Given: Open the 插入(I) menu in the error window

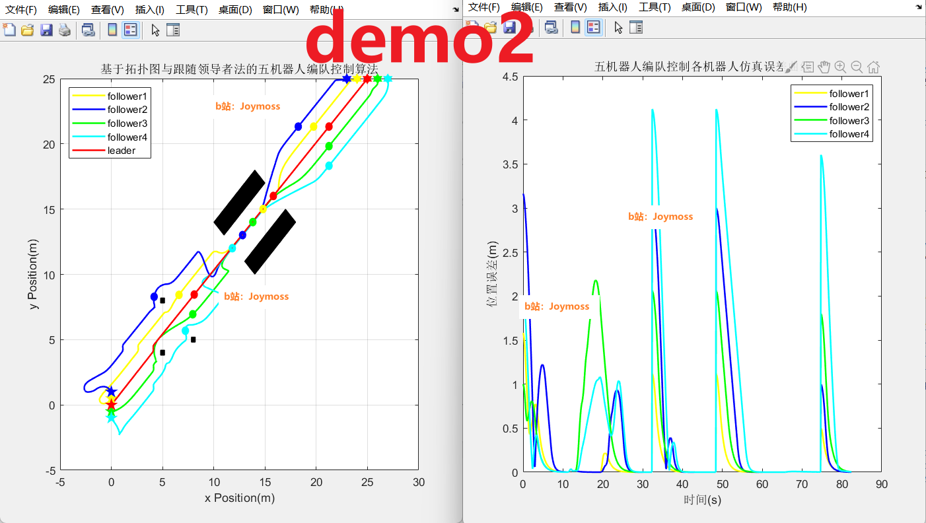Looking at the screenshot, I should tap(613, 7).
